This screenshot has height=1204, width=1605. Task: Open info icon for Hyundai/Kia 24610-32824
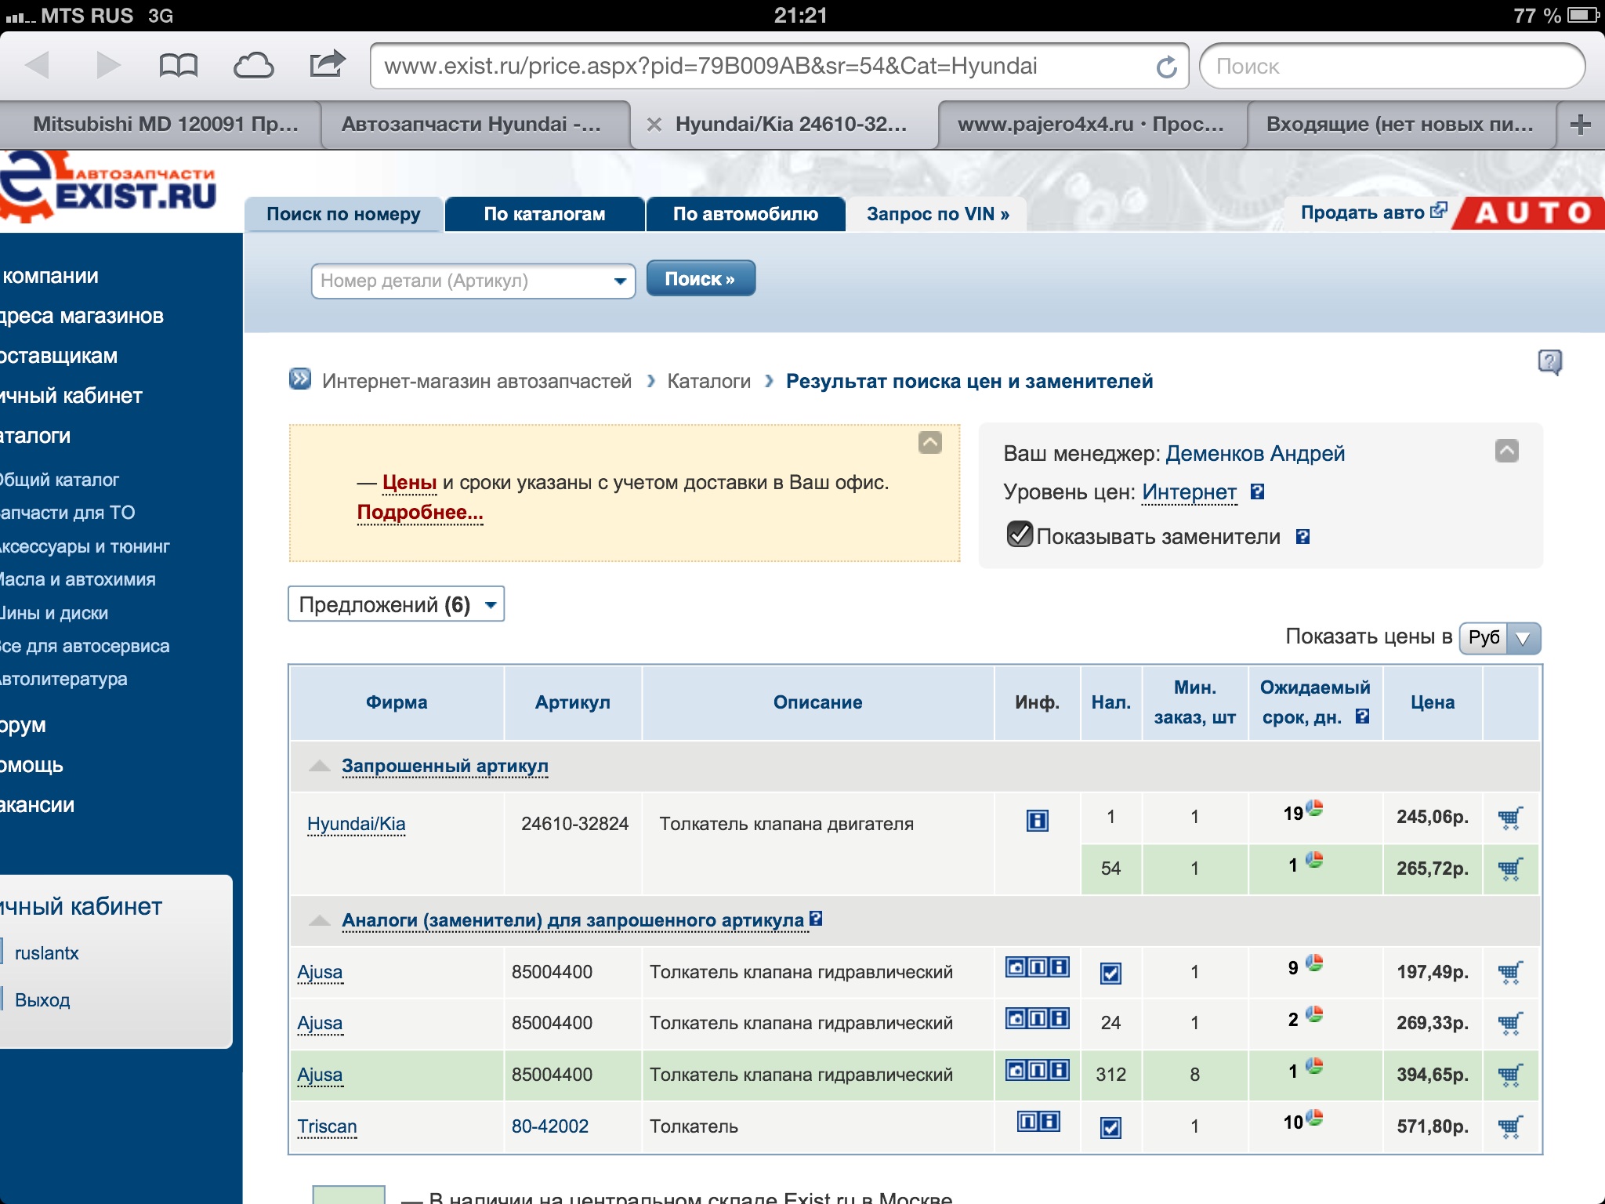(x=1037, y=821)
